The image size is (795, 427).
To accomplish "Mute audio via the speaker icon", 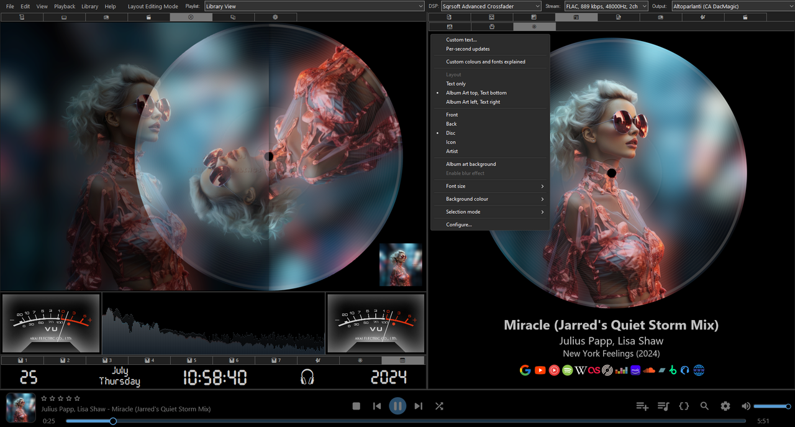I will [746, 406].
